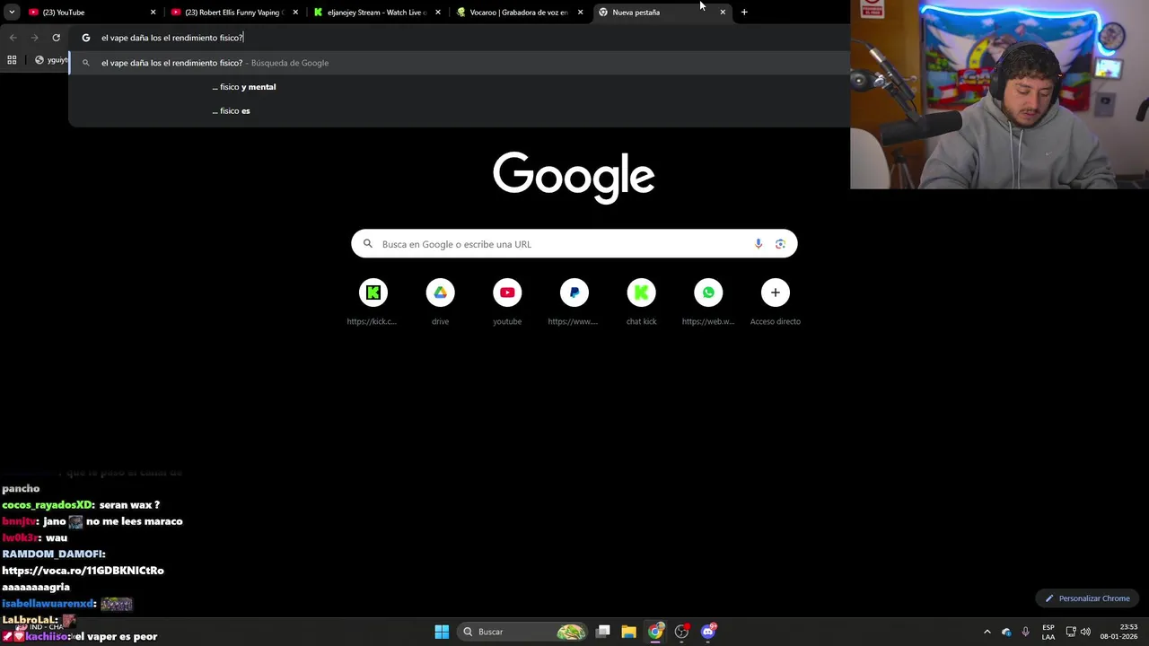
Task: Click the address bar search text
Action: tap(171, 38)
